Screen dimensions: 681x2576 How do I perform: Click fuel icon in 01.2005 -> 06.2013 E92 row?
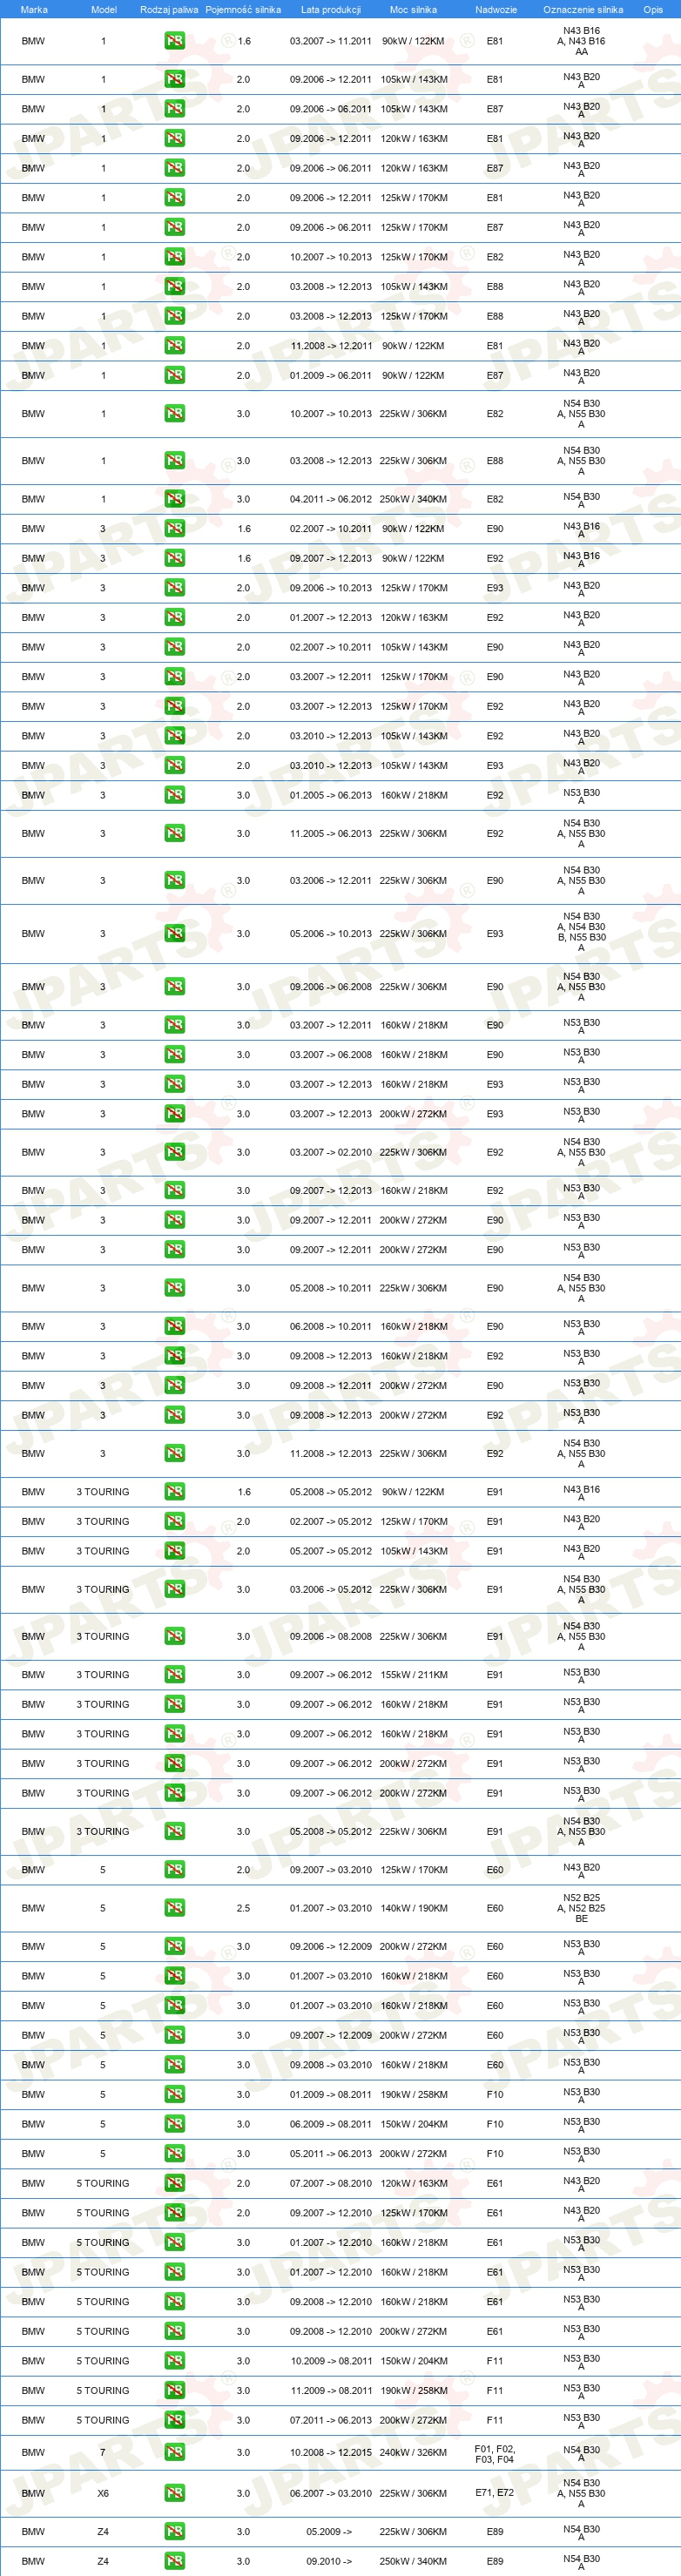pos(174,796)
